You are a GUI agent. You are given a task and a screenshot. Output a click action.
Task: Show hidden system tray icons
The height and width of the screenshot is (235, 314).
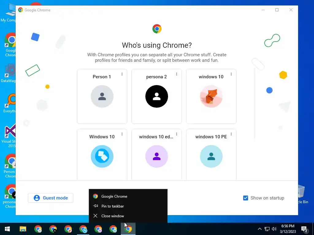[x=259, y=229]
